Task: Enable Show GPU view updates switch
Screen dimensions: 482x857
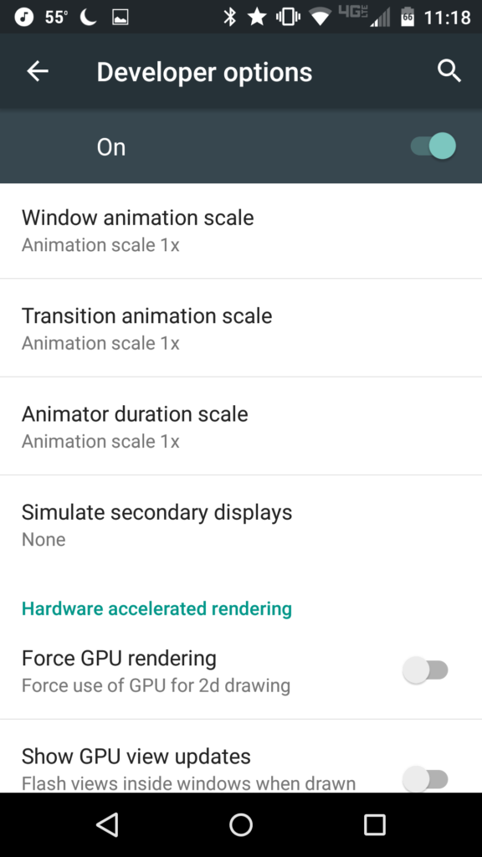Action: click(426, 777)
